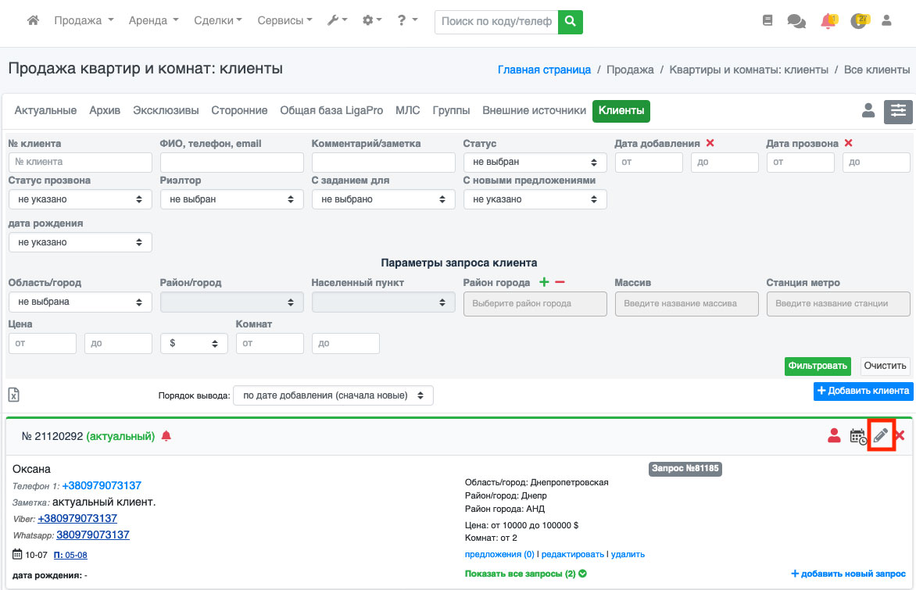Add a city district with green plus
Image resolution: width=916 pixels, height=590 pixels.
pyautogui.click(x=544, y=282)
